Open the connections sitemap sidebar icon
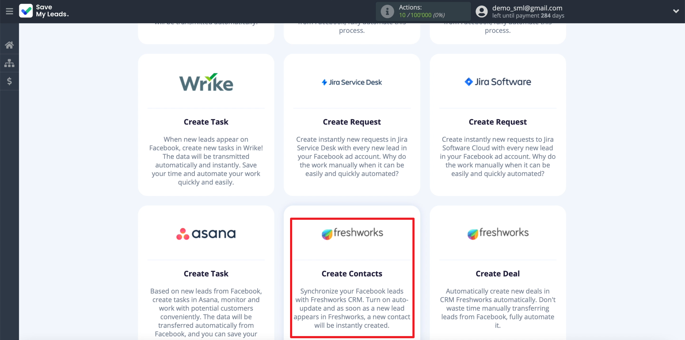 click(x=9, y=63)
